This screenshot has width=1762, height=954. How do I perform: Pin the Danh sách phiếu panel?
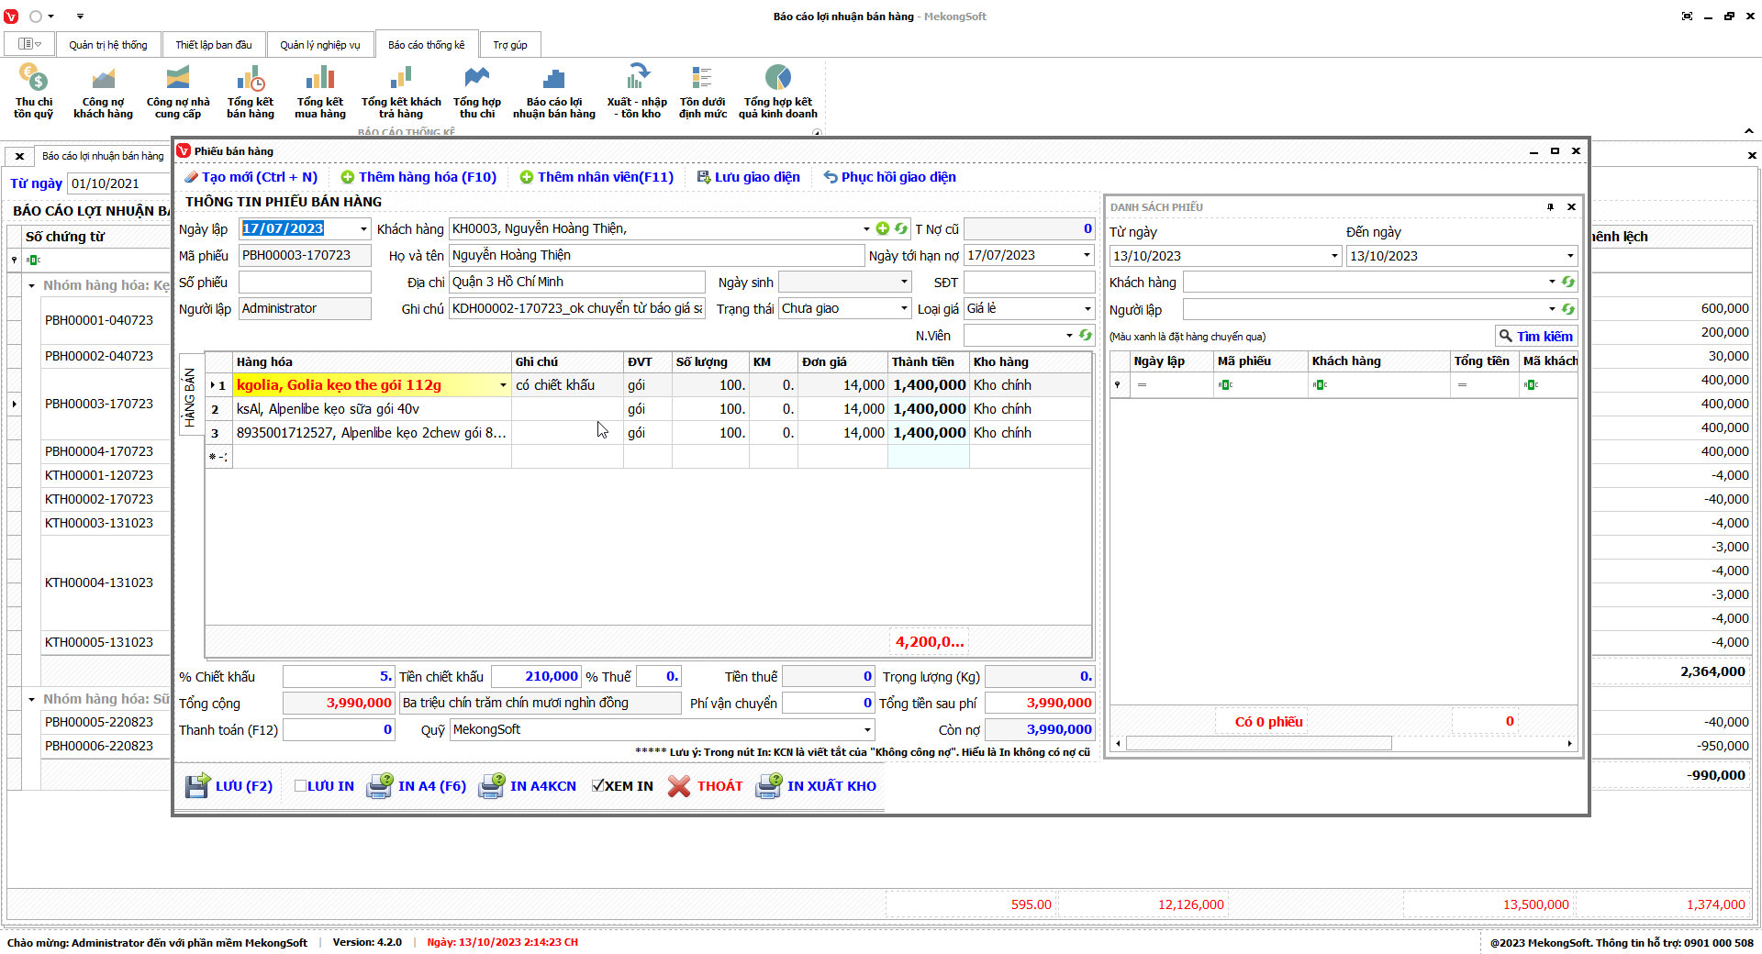point(1550,207)
